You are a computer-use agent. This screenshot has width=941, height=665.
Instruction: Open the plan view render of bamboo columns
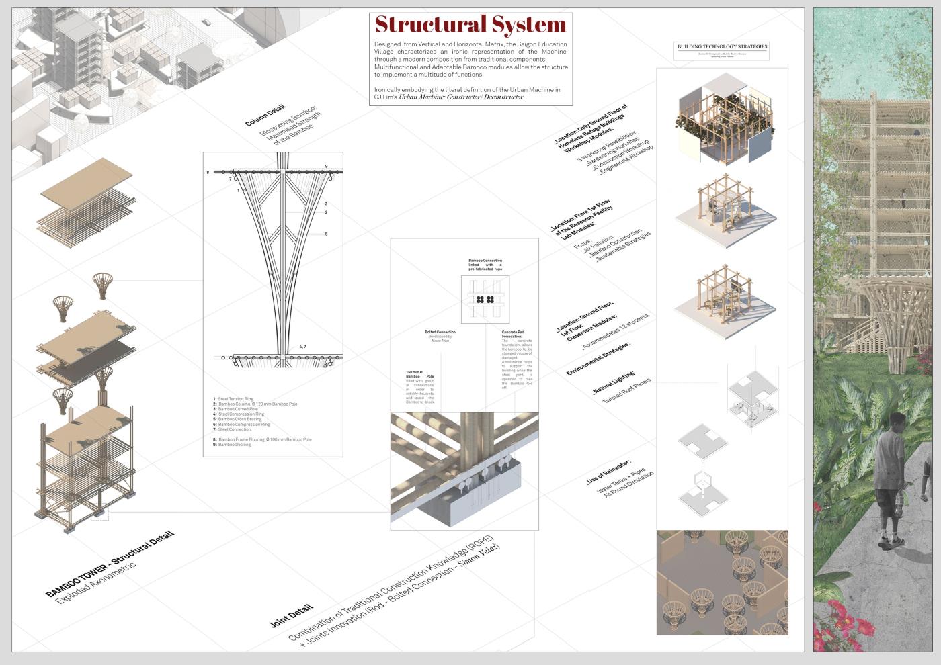(721, 582)
